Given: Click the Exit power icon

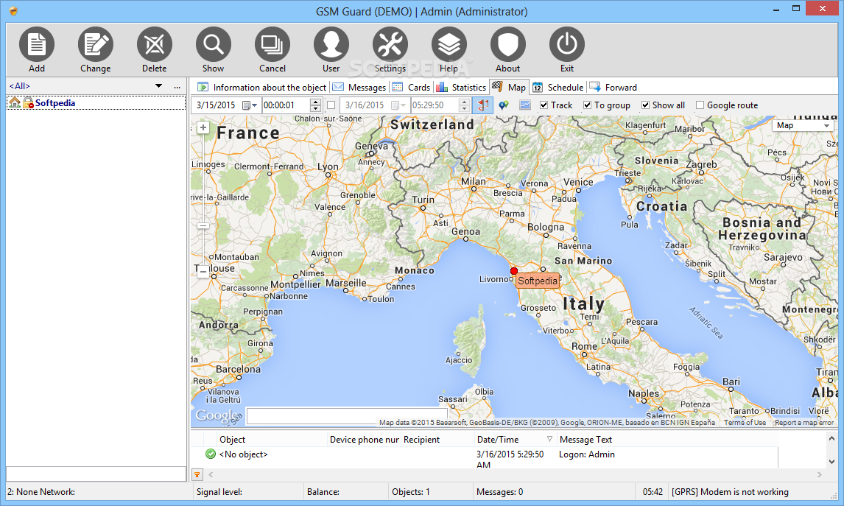Looking at the screenshot, I should 567,44.
